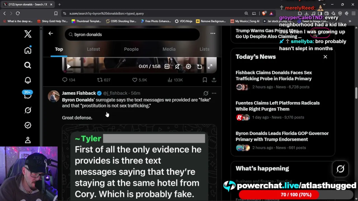Like the post with 5.9K likes
358x201 pixels.
click(139, 80)
